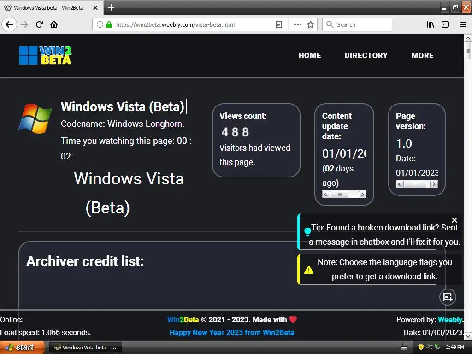472x354 pixels.
Task: Click the taskbar clock 2:49 PM
Action: click(455, 348)
